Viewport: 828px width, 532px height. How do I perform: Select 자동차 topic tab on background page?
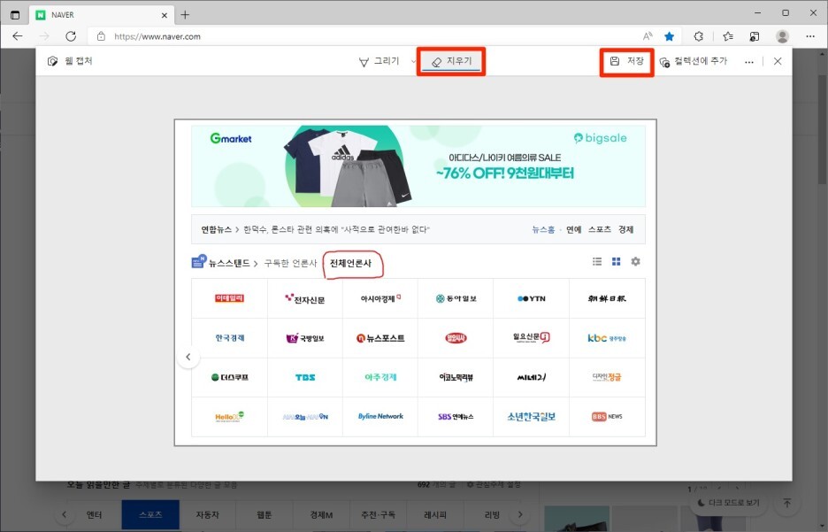coord(207,514)
